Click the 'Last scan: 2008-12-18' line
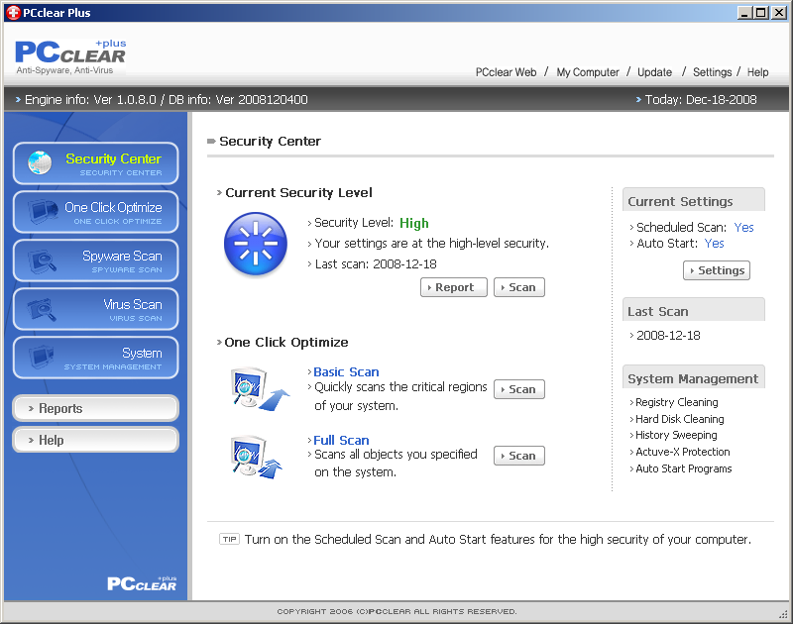793x624 pixels. pyautogui.click(x=376, y=264)
